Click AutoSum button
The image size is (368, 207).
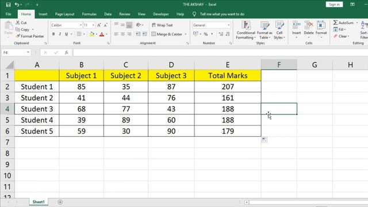pos(343,23)
